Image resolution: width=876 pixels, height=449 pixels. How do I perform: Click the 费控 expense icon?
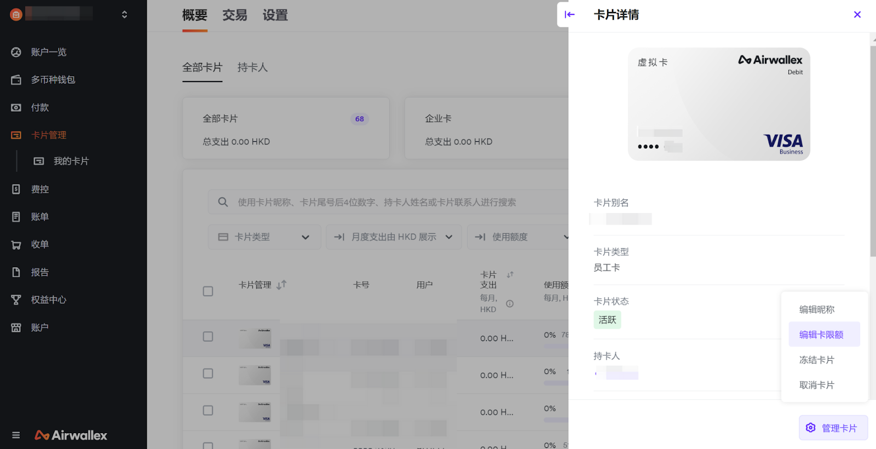point(16,189)
